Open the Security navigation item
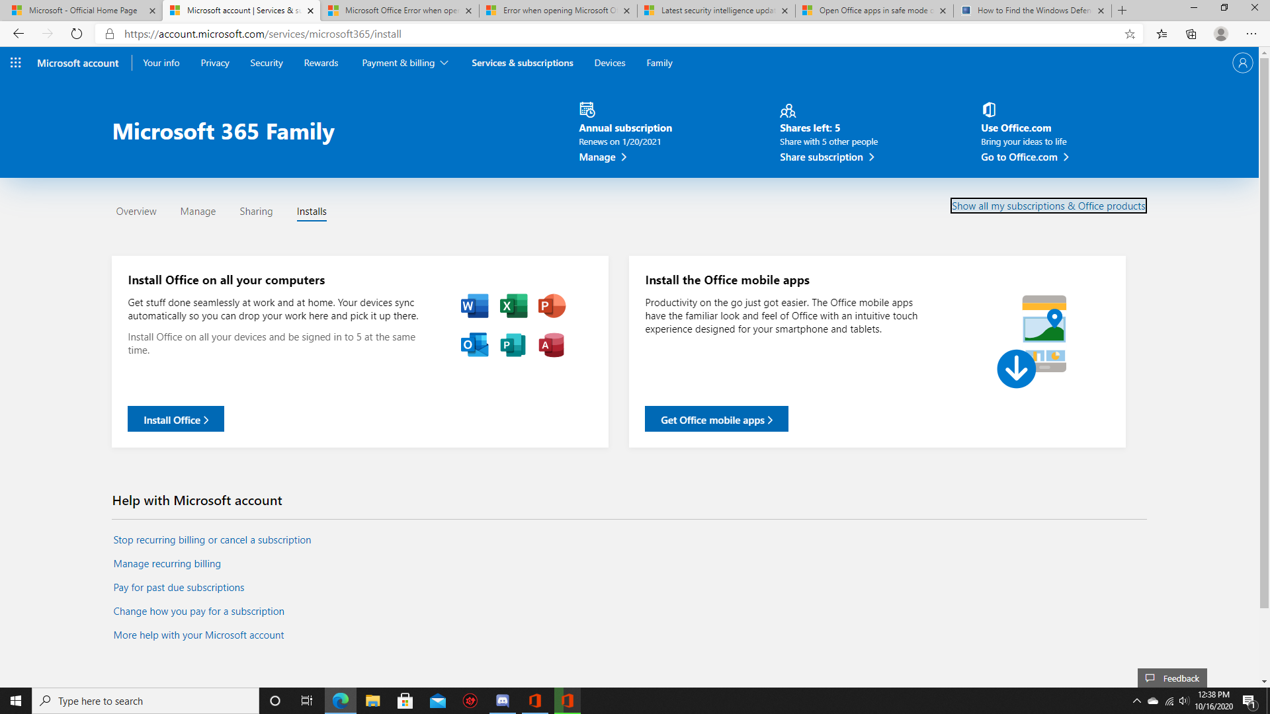Viewport: 1270px width, 714px height. (267, 63)
